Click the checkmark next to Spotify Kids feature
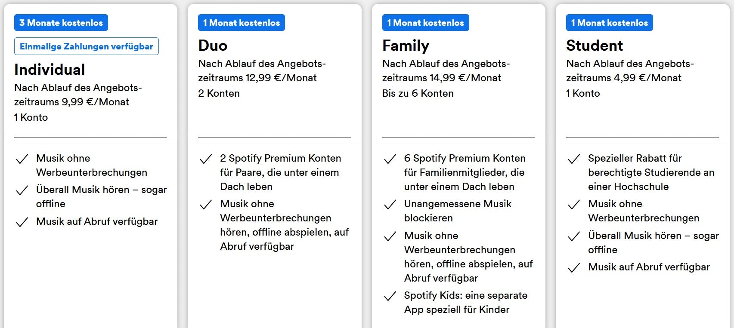 tap(390, 296)
